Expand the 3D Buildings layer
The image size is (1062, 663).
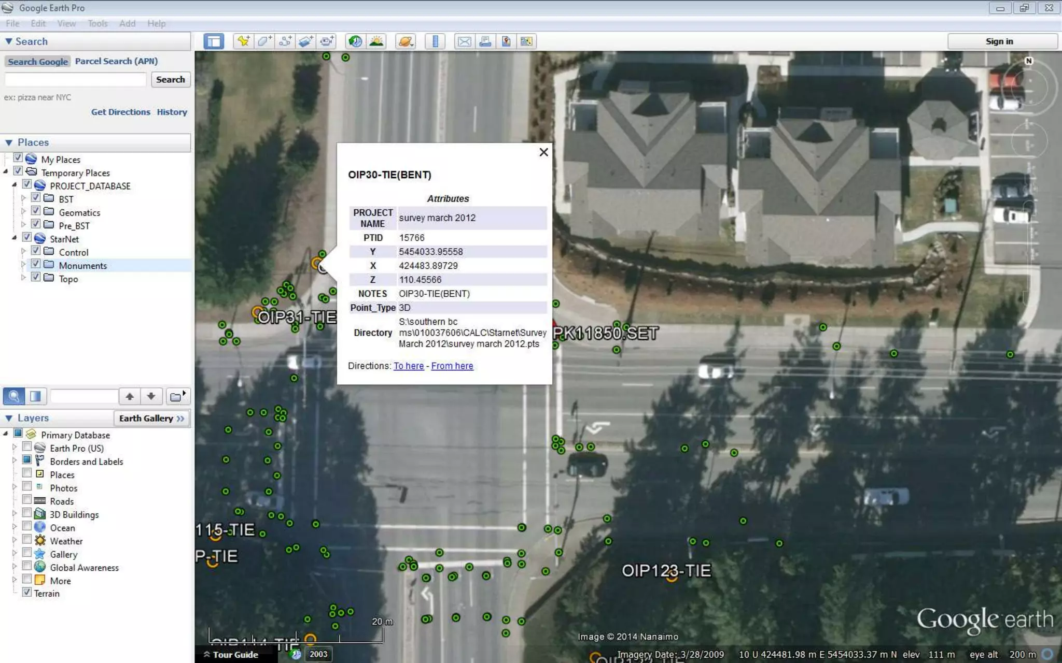point(15,514)
